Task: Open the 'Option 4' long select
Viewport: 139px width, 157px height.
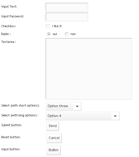Action: 83,116
